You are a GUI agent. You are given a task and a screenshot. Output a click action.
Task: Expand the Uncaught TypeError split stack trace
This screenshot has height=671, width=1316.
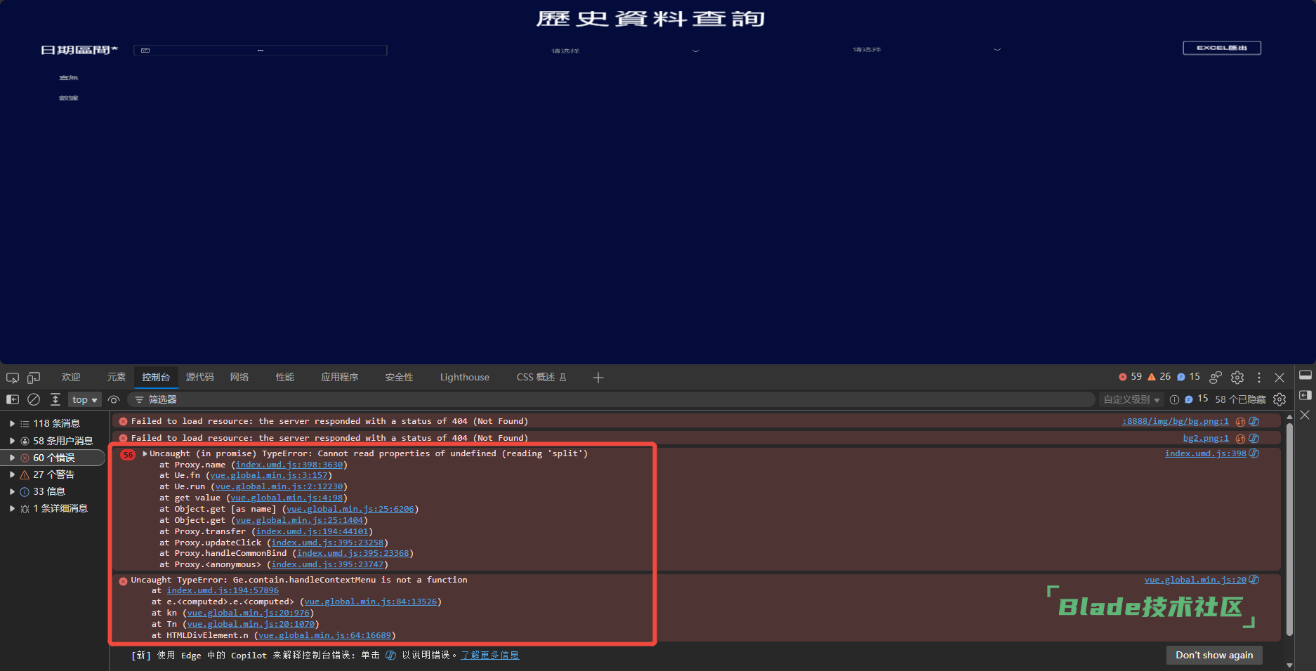click(145, 453)
